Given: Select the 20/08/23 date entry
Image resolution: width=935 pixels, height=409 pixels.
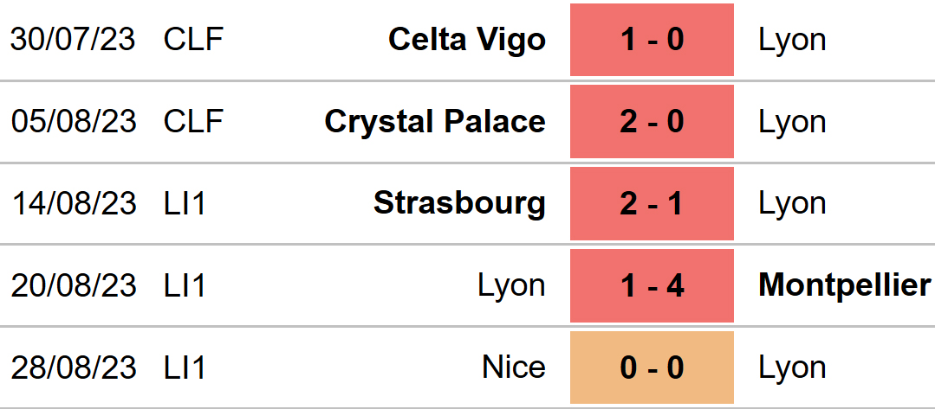Looking at the screenshot, I should [x=74, y=285].
